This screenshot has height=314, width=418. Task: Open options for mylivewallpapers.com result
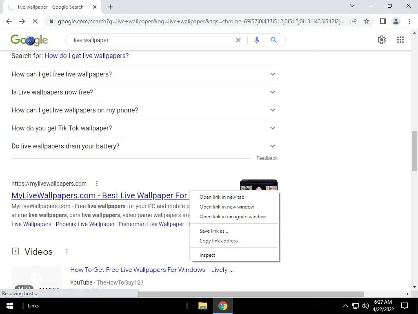97,184
